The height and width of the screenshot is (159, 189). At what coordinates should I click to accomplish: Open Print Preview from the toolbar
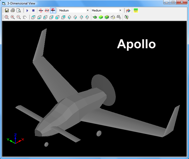pyautogui.click(x=19, y=10)
